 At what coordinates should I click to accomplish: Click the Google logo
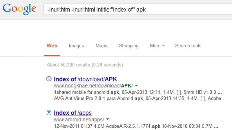19,9
